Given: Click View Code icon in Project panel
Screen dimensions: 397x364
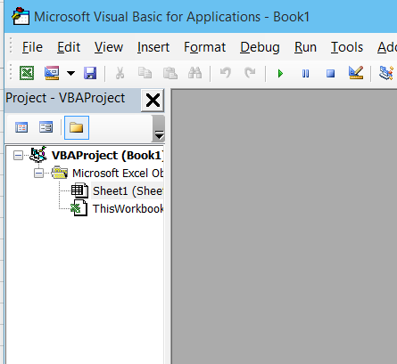Looking at the screenshot, I should (21, 128).
